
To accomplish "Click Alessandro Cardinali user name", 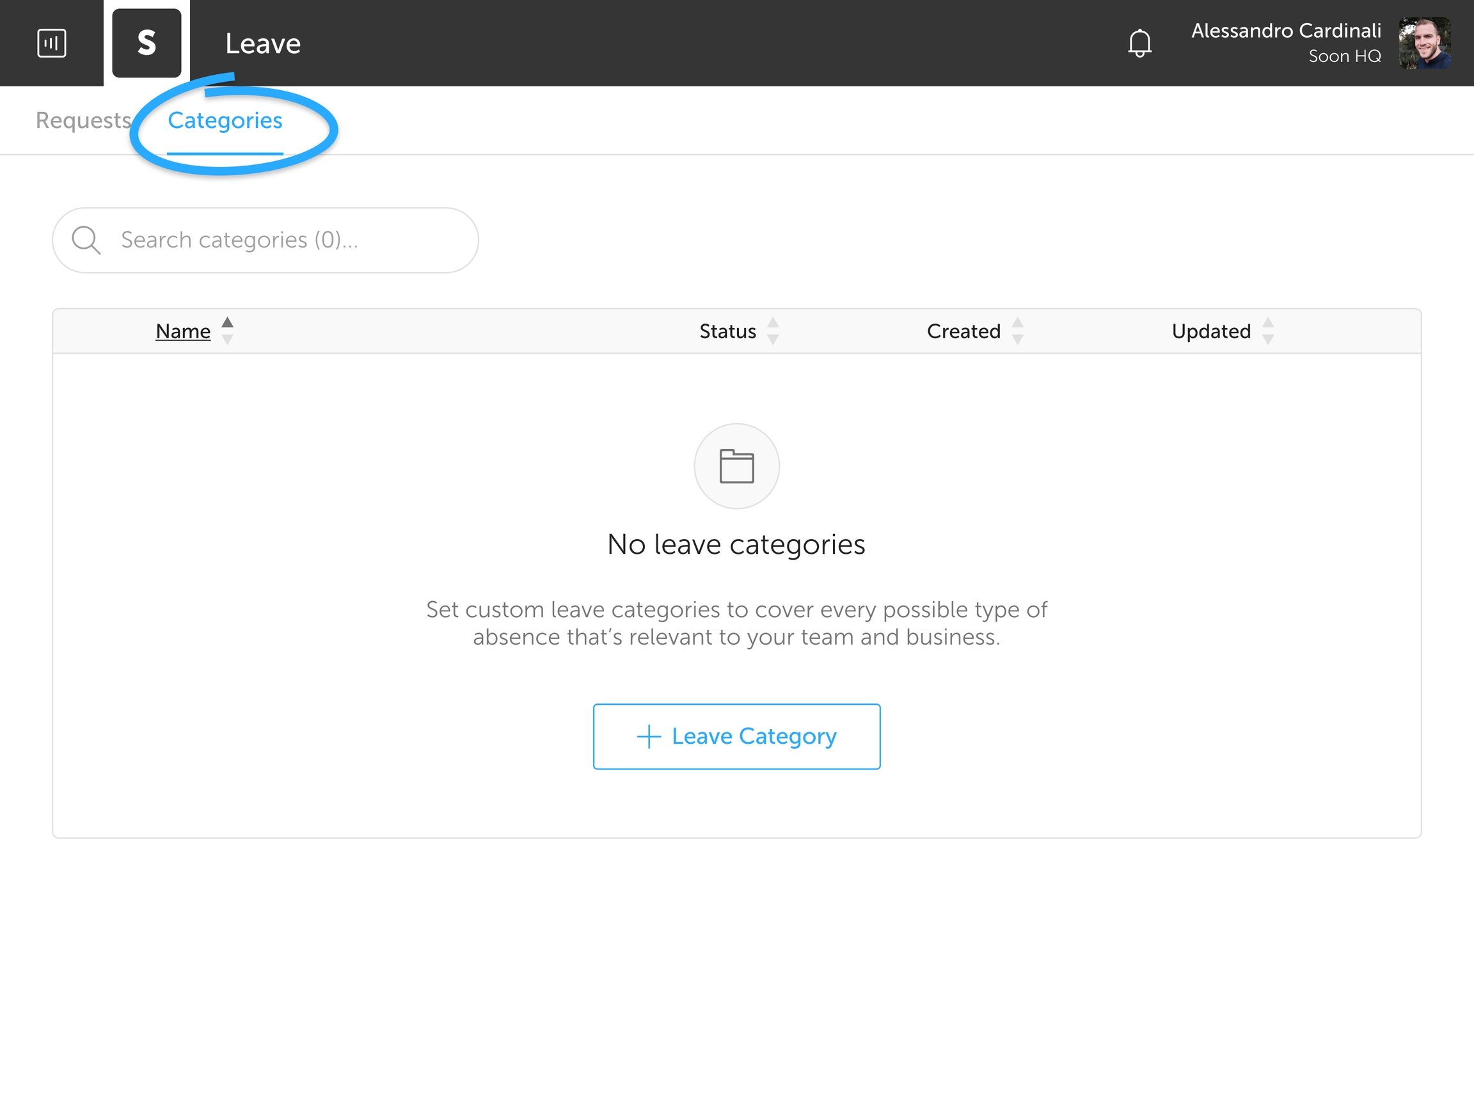I will point(1285,31).
